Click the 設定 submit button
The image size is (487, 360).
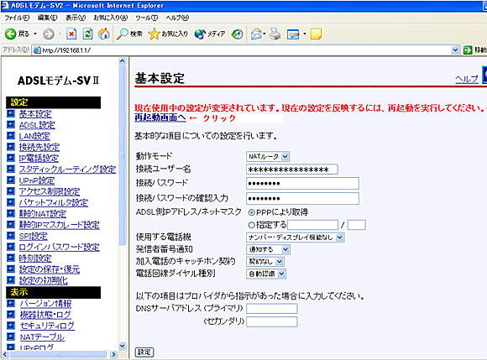(x=144, y=352)
